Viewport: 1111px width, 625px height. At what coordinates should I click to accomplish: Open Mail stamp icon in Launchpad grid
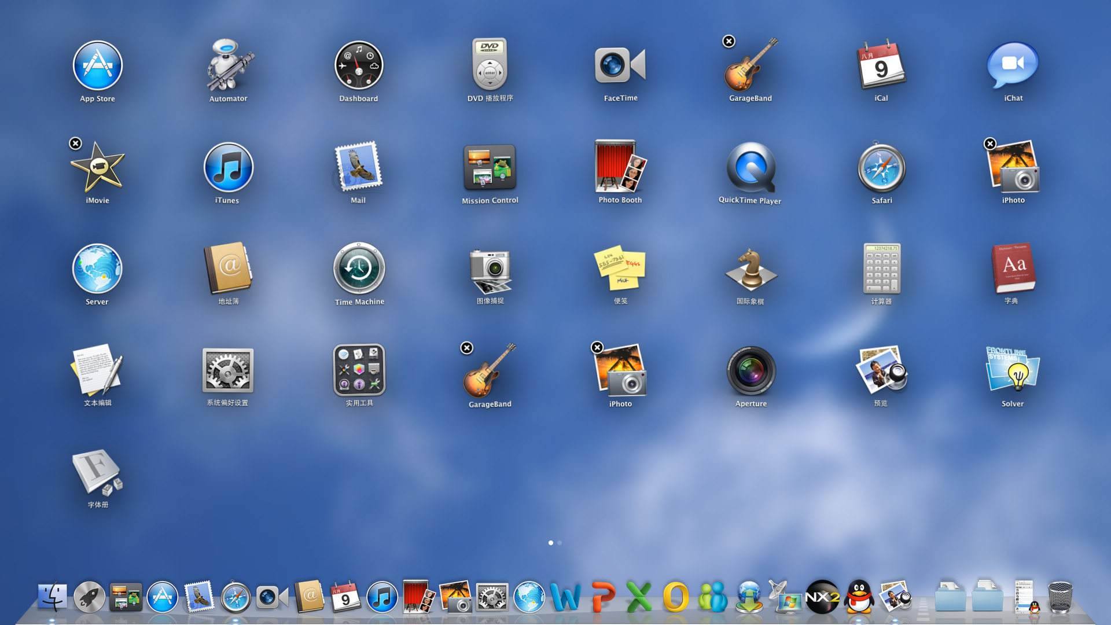[359, 166]
